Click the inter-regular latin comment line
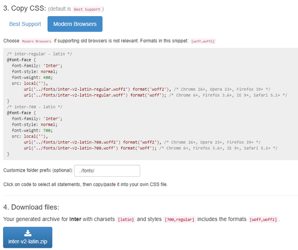 [x=40, y=54]
